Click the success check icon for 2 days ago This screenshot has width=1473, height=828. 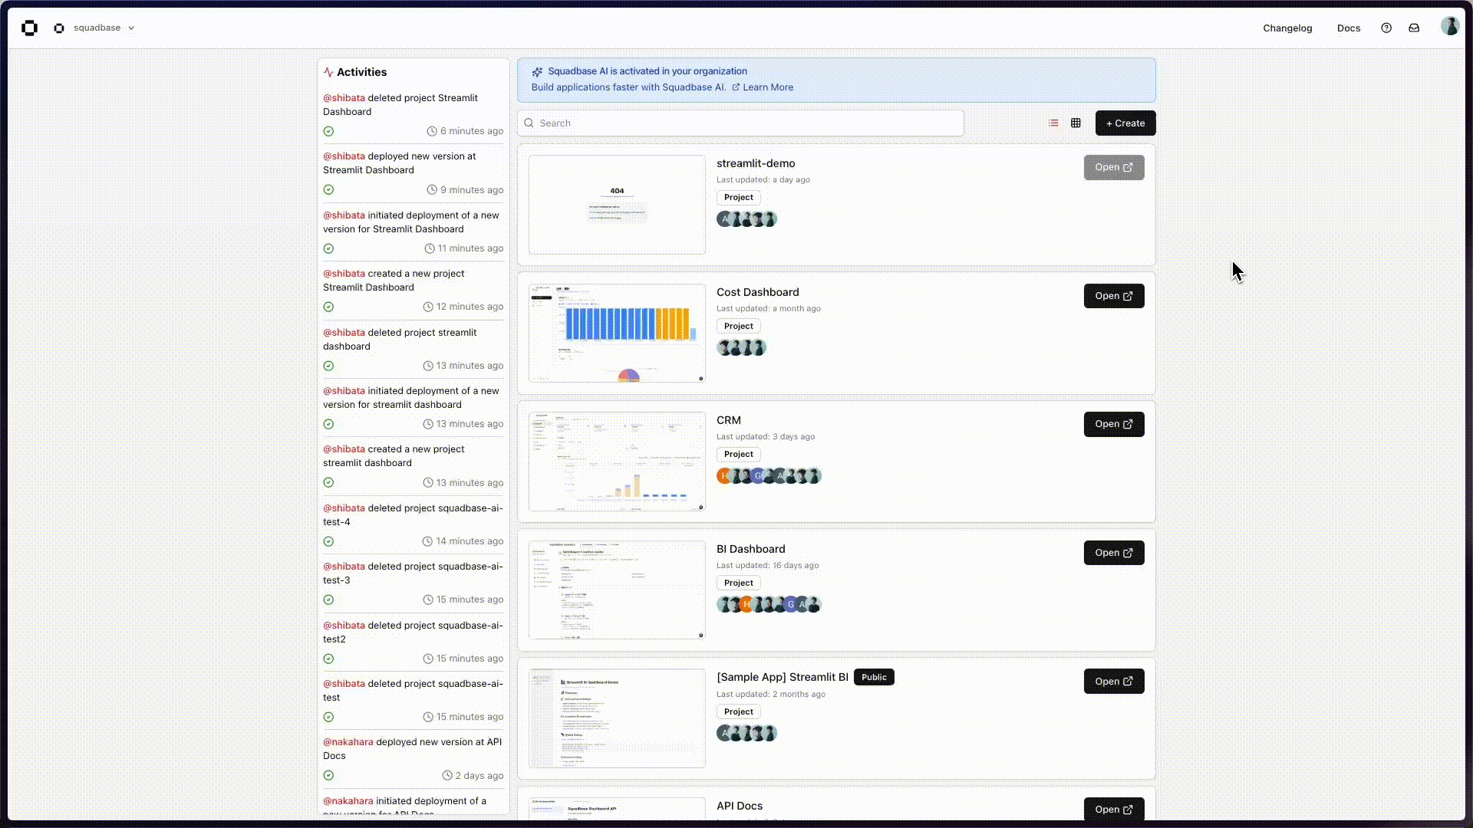tap(328, 776)
